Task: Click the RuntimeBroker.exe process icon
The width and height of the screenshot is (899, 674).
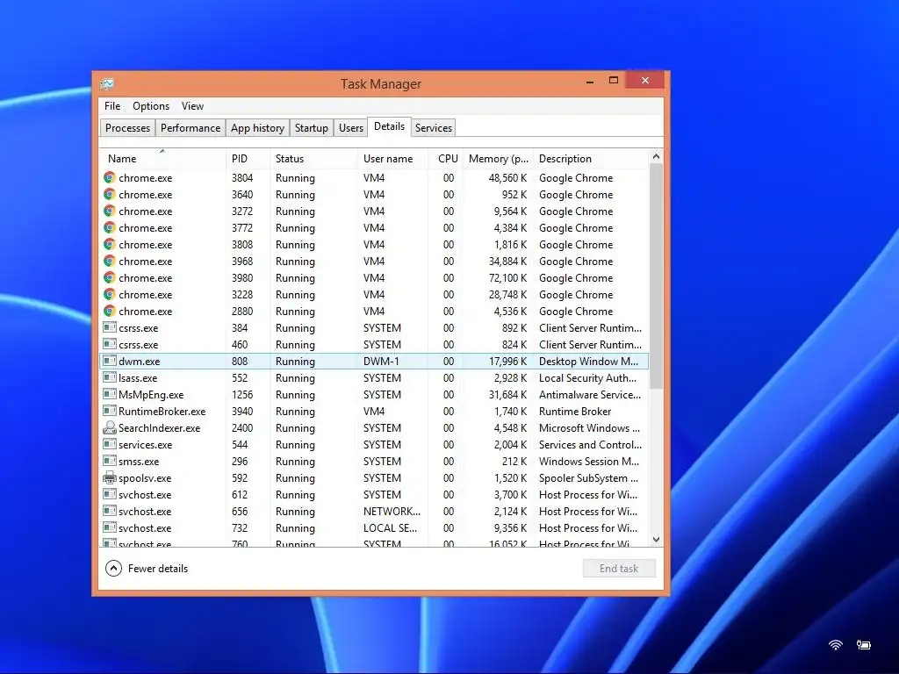Action: click(110, 411)
